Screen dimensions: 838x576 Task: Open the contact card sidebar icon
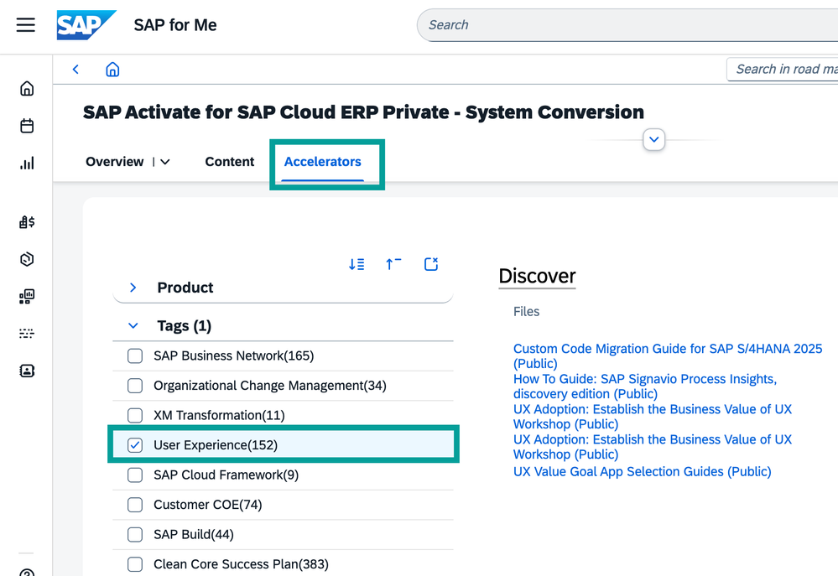[x=27, y=371]
